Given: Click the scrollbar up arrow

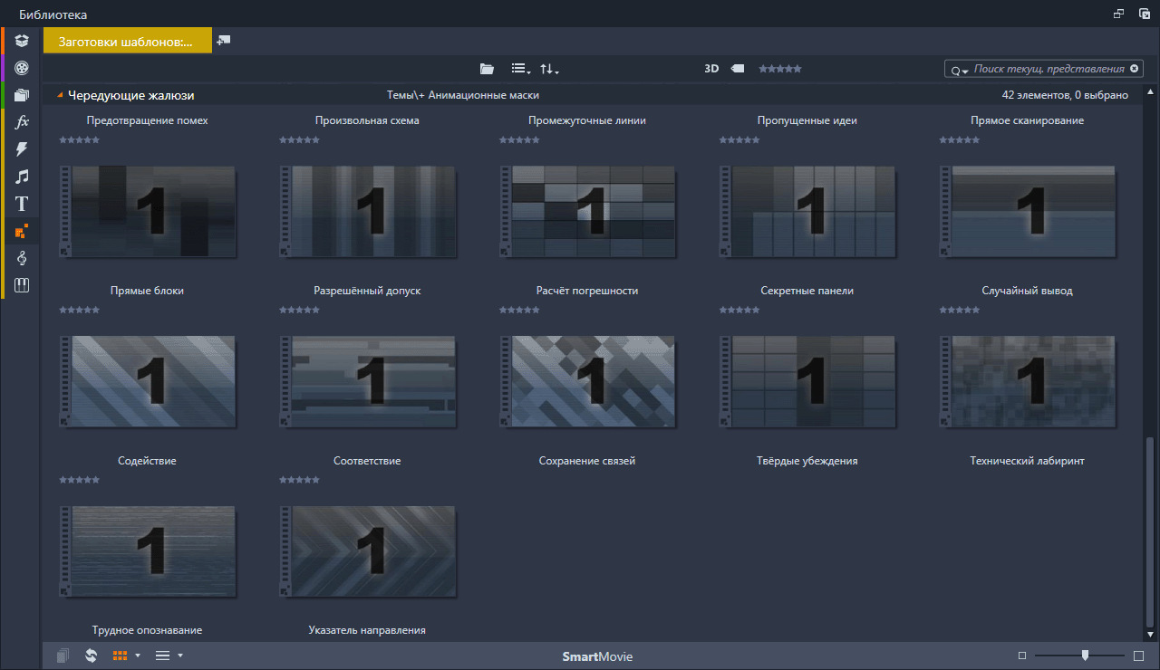Looking at the screenshot, I should tap(1150, 92).
